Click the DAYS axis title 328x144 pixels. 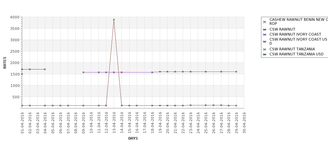133,138
